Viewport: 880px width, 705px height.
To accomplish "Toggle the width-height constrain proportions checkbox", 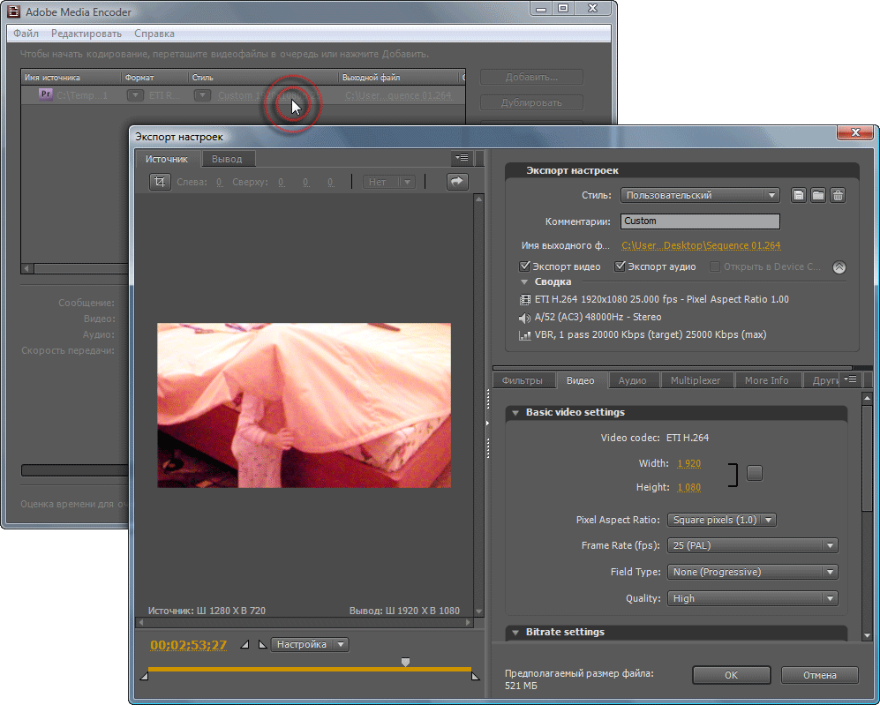I will 754,473.
